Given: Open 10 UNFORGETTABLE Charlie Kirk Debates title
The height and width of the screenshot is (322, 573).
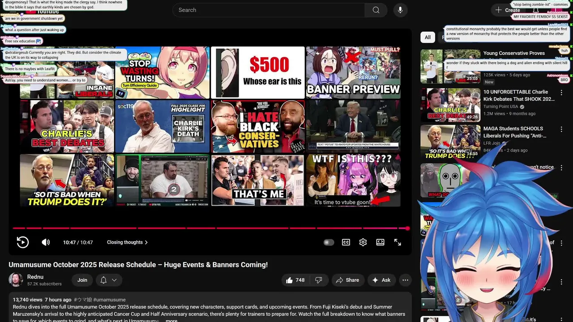Looking at the screenshot, I should (x=519, y=96).
